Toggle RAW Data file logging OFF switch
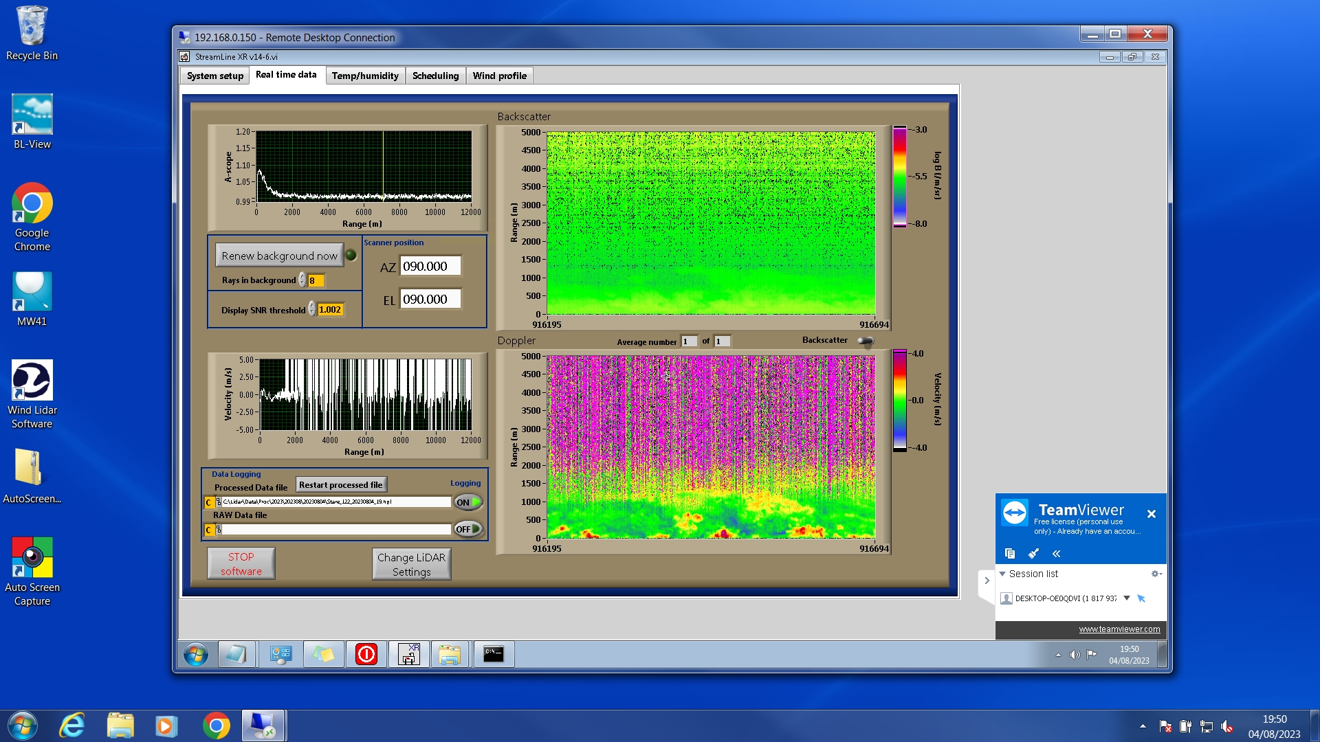 pyautogui.click(x=468, y=529)
